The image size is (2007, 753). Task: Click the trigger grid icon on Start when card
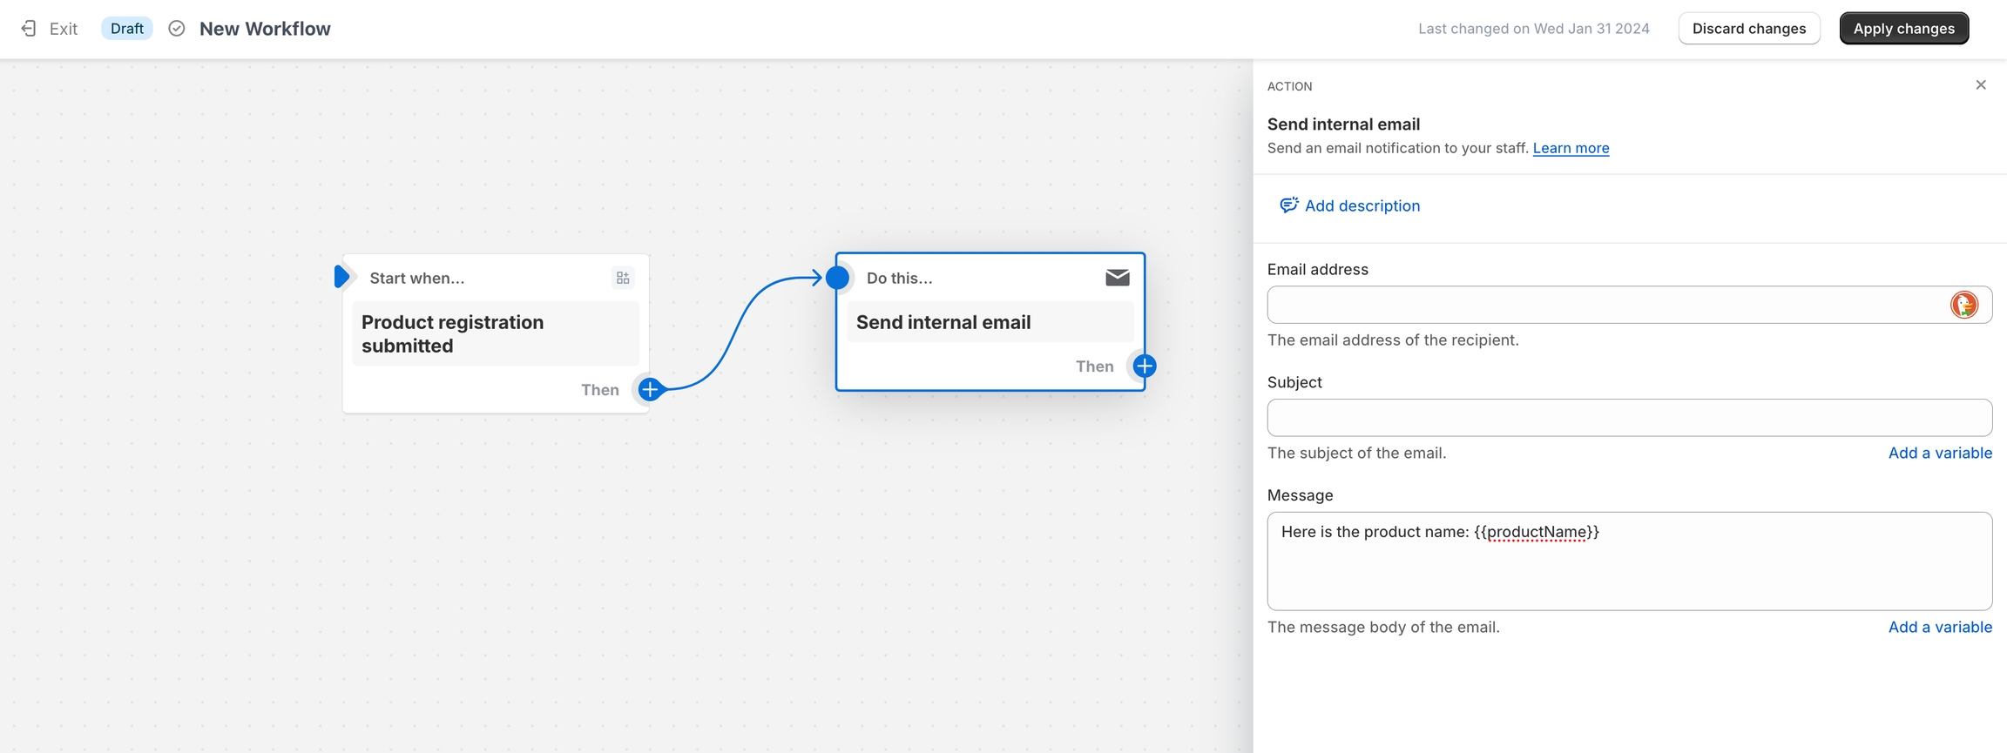[623, 278]
